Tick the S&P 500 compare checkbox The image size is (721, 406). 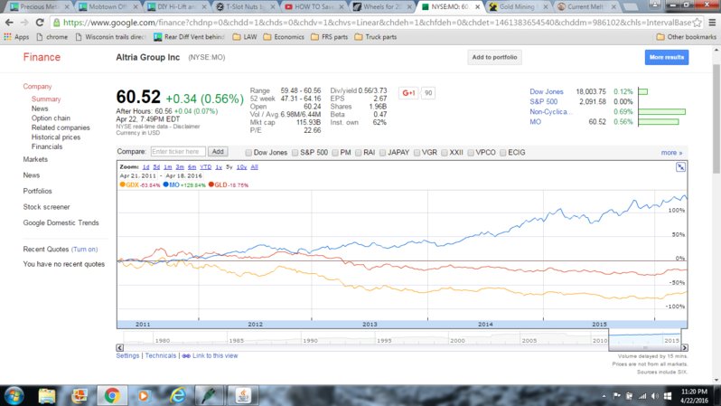pyautogui.click(x=295, y=153)
